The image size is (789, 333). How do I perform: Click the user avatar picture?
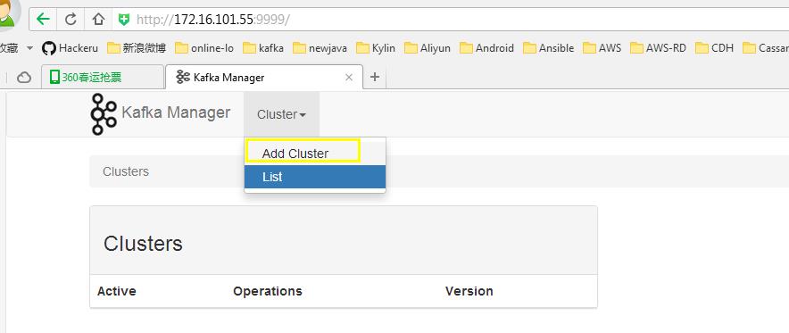(9, 13)
